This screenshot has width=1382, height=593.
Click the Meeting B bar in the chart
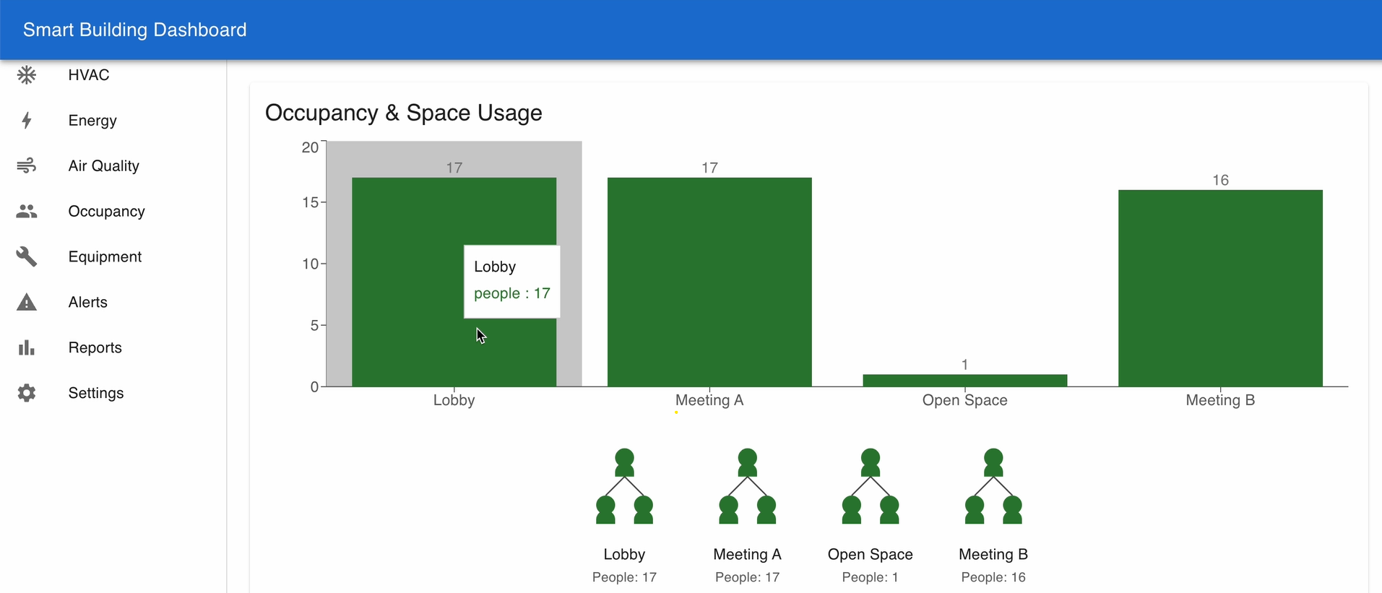tap(1220, 288)
